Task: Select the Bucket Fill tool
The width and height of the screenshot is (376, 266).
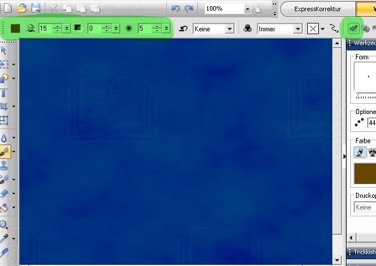Action: coord(4,207)
